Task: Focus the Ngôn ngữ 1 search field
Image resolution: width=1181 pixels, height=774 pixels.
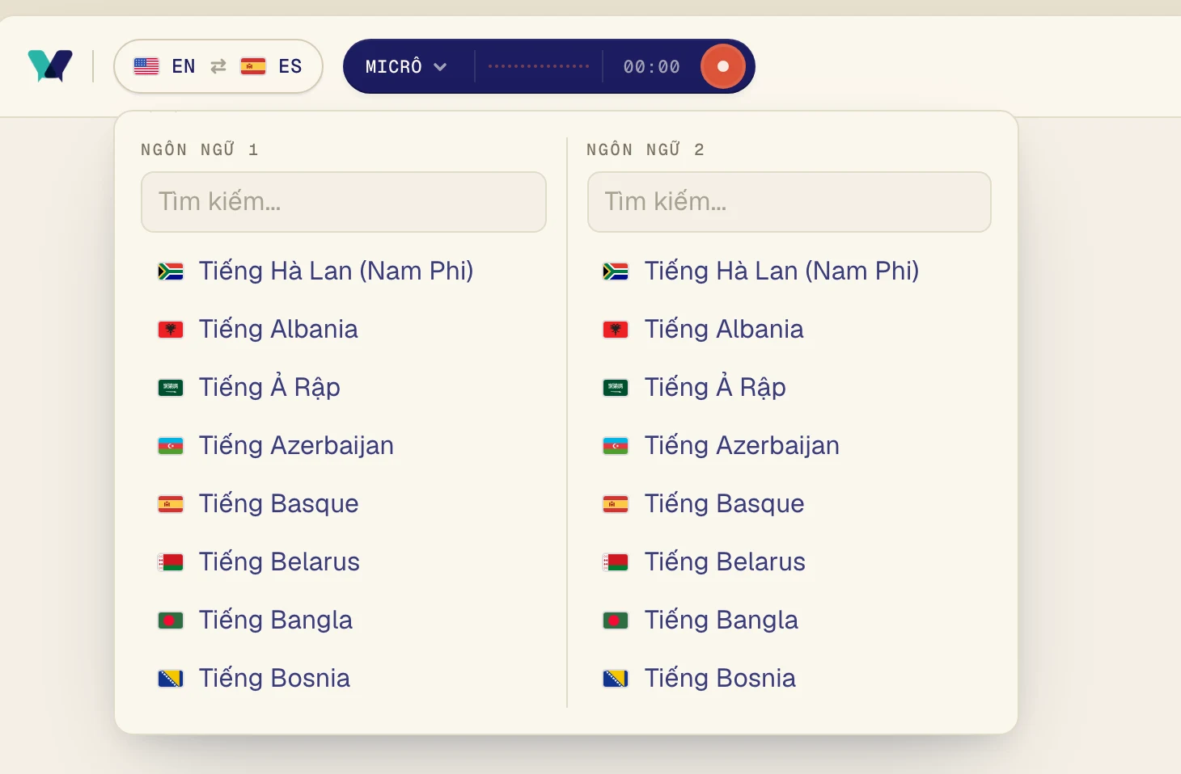Action: tap(344, 202)
